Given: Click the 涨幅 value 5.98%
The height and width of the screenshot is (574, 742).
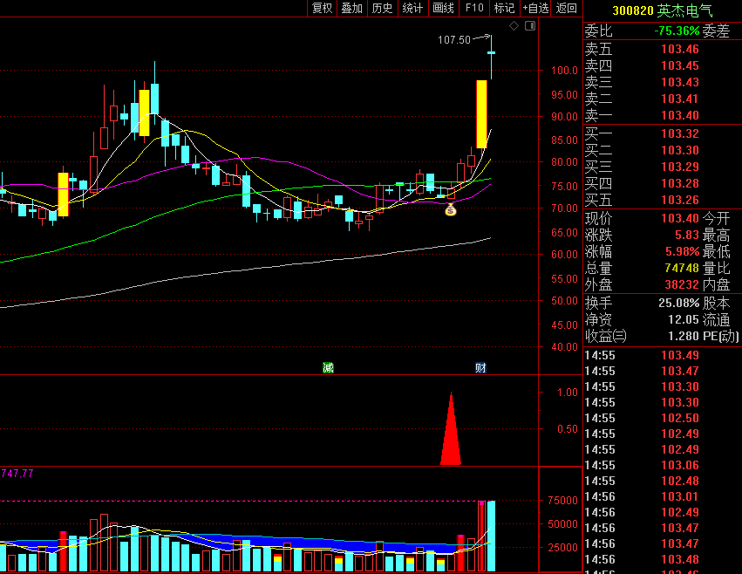Looking at the screenshot, I should click(682, 252).
